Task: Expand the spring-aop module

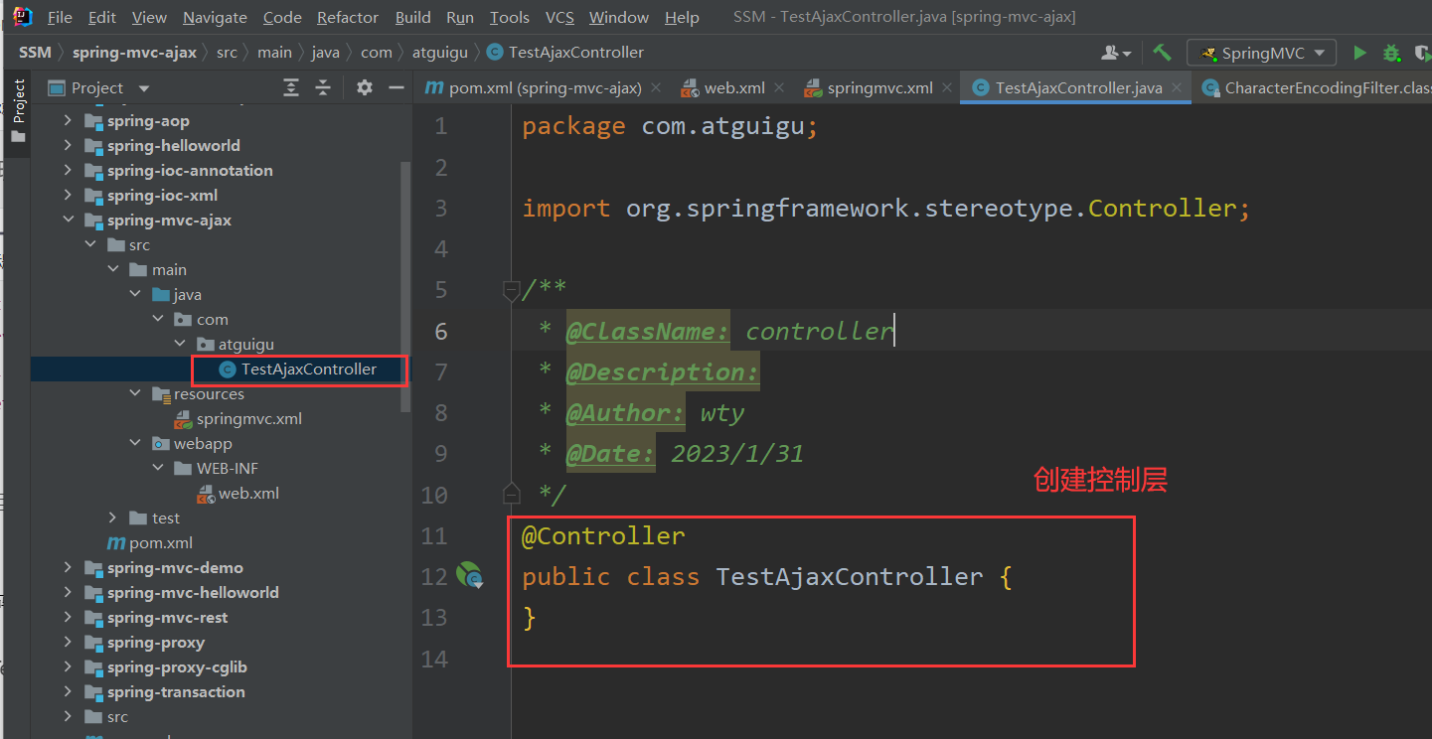Action: [x=67, y=121]
